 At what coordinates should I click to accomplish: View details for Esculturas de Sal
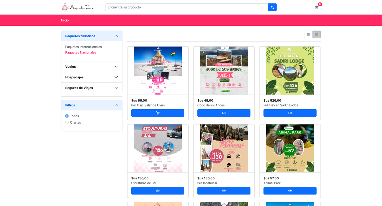click(158, 191)
